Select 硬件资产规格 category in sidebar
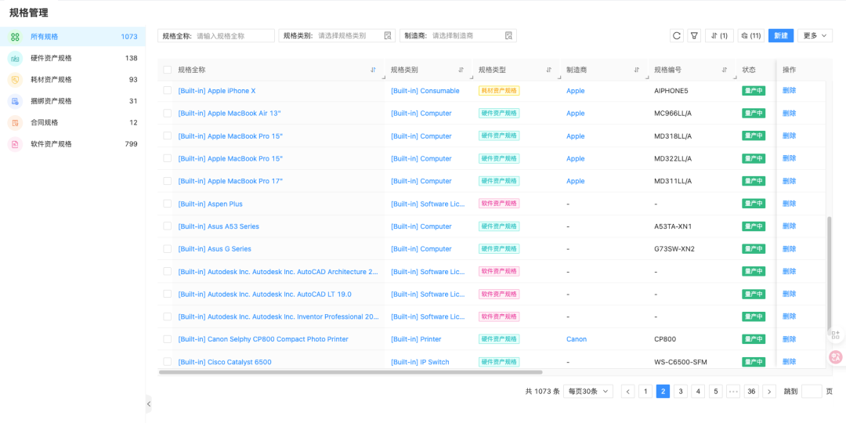The height and width of the screenshot is (423, 846). click(73, 58)
